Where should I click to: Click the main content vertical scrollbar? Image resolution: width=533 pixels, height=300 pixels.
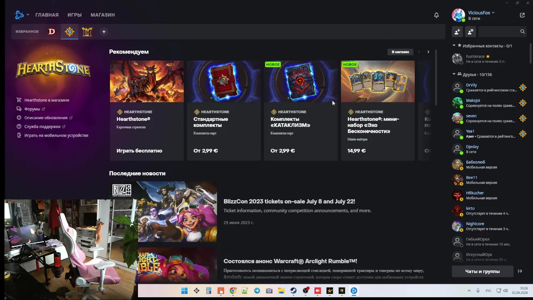coord(436,77)
